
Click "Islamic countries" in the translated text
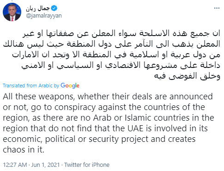(x=157, y=118)
